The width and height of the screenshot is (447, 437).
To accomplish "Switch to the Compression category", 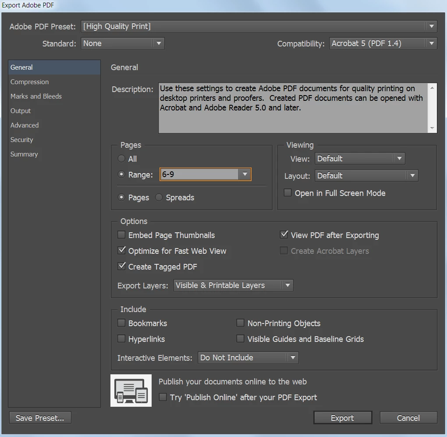I will click(54, 82).
